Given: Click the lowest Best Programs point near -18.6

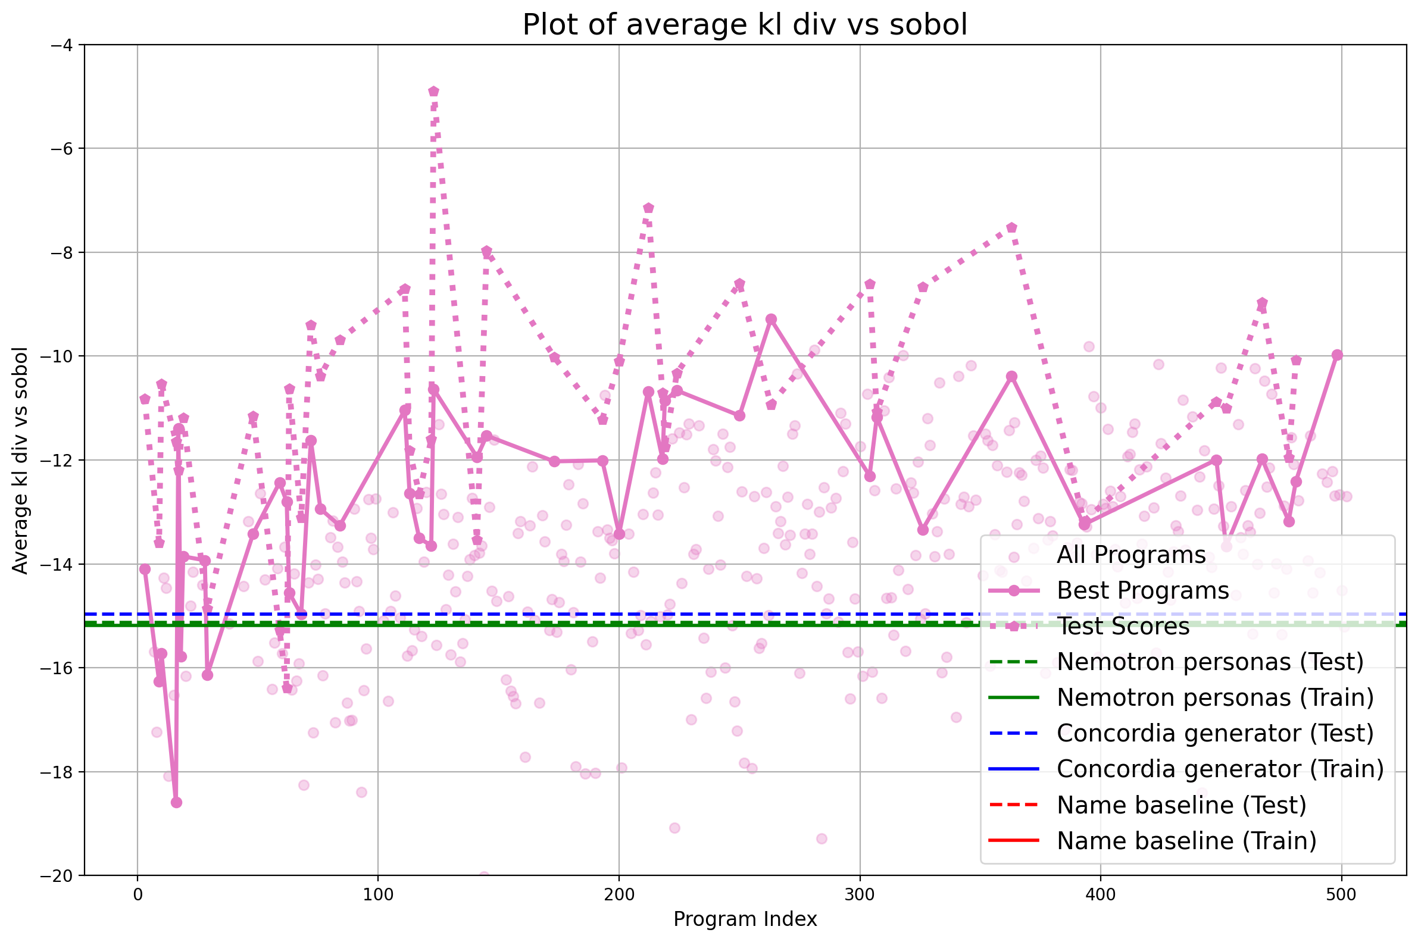Looking at the screenshot, I should click(176, 803).
